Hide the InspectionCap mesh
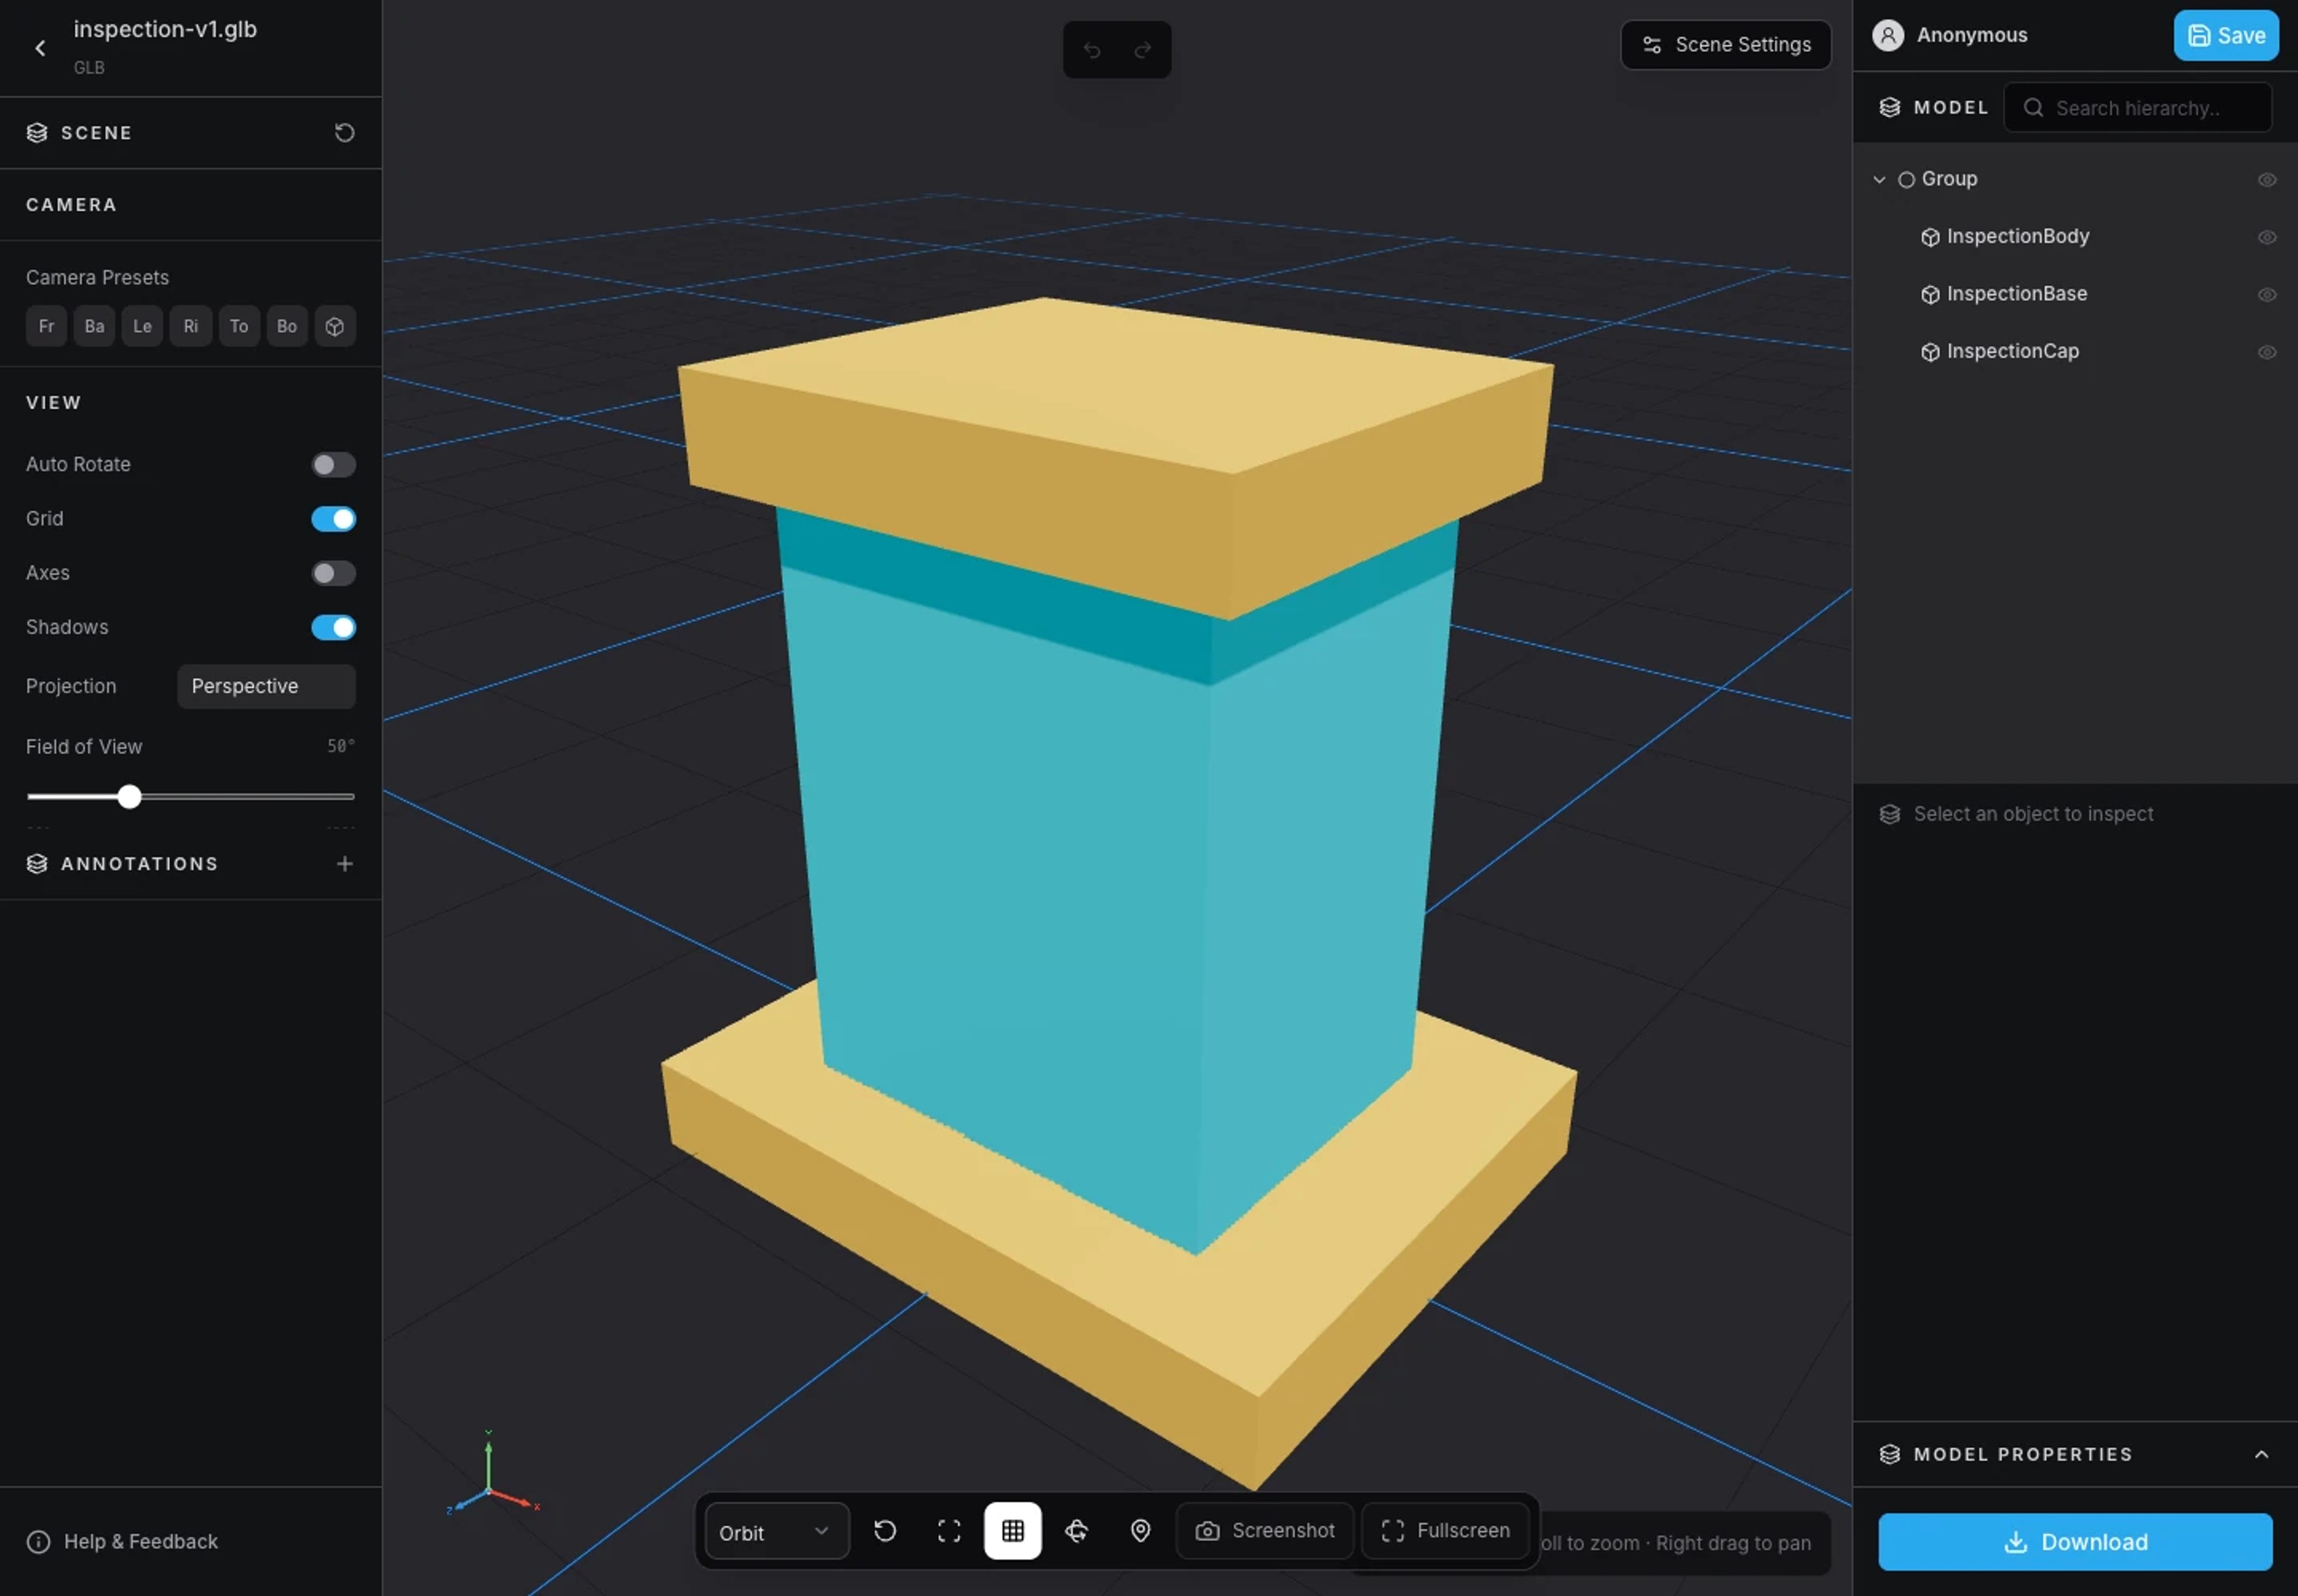 coord(2266,352)
